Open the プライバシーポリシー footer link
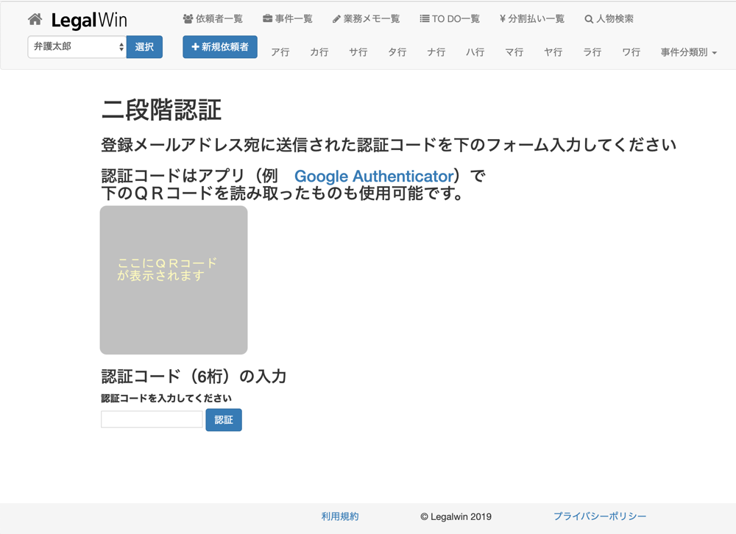The height and width of the screenshot is (534, 736). click(600, 516)
